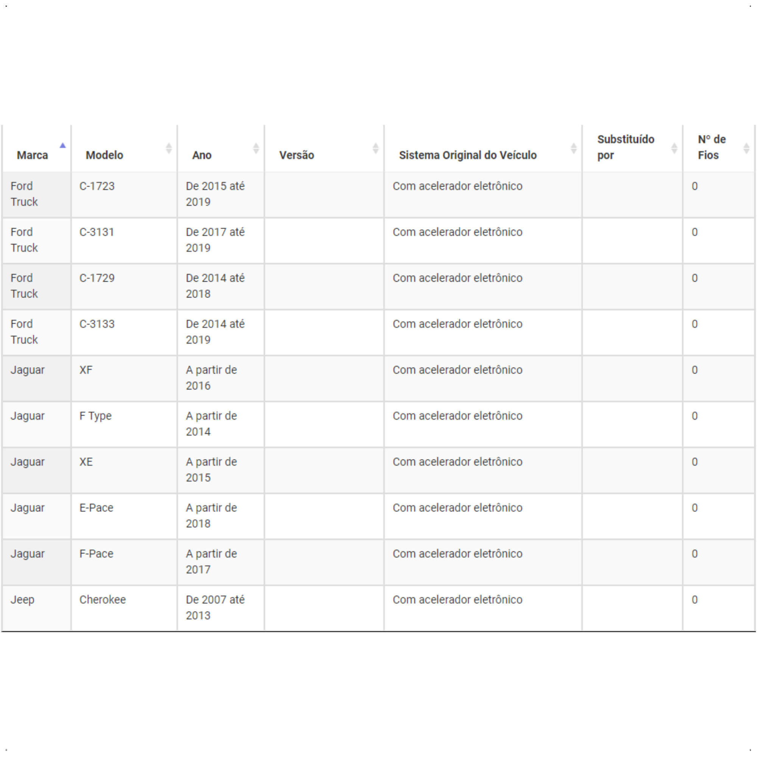757x757 pixels.
Task: Select the Modelo header label
Action: pyautogui.click(x=104, y=155)
